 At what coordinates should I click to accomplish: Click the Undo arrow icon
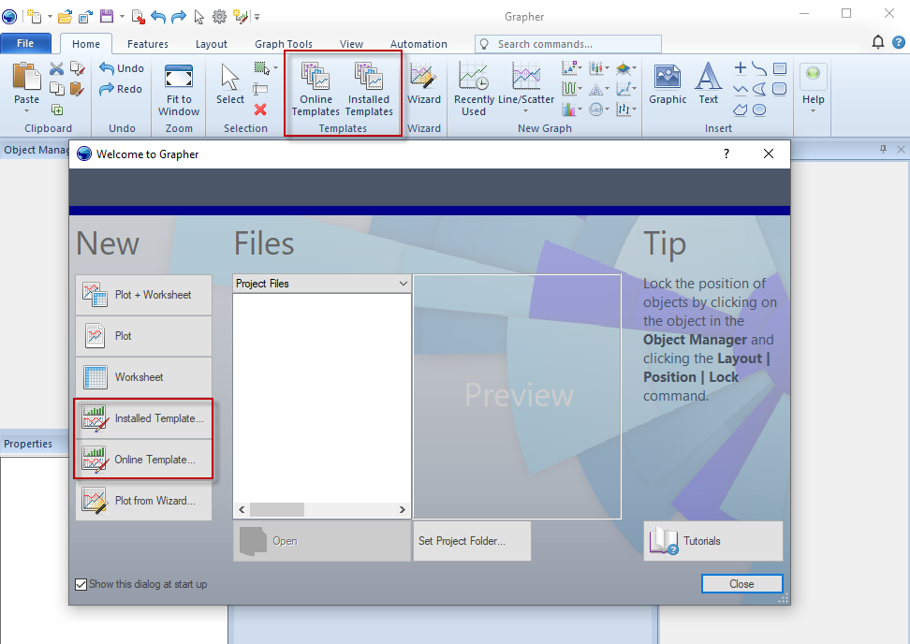[x=107, y=68]
